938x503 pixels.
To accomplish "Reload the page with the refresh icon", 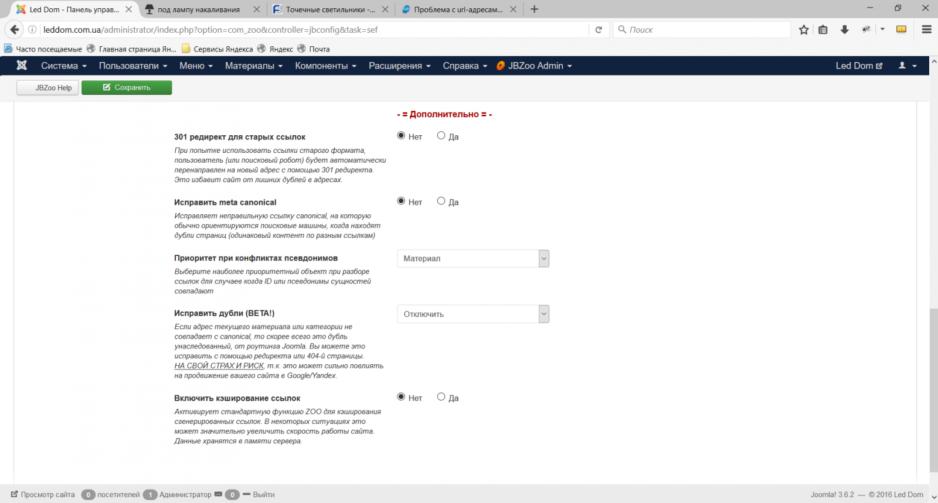I will 599,29.
